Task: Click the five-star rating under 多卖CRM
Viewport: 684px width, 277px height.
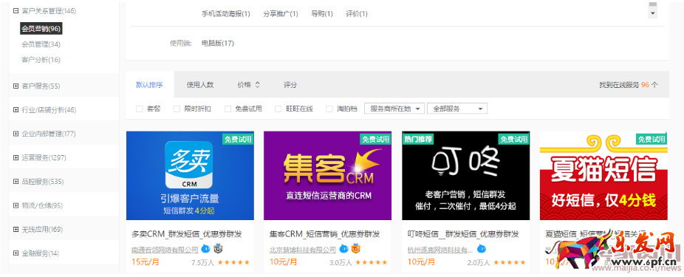Action: [x=234, y=262]
